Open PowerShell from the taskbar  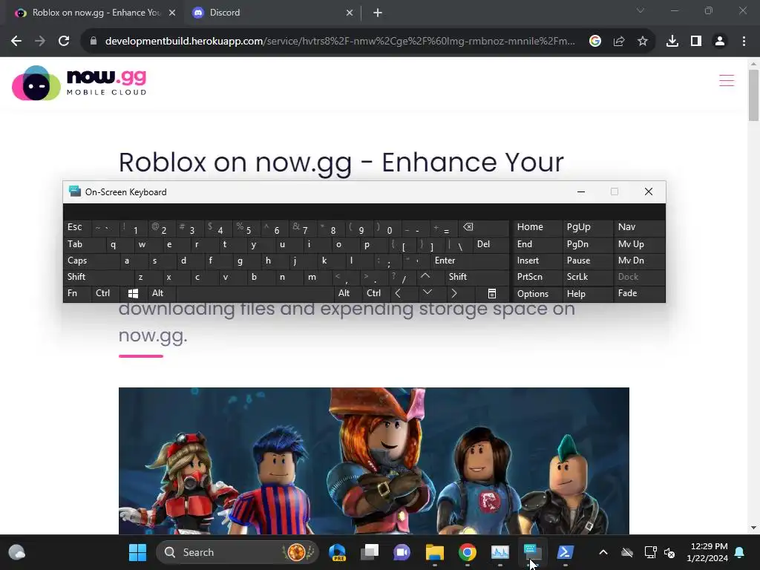coord(565,552)
